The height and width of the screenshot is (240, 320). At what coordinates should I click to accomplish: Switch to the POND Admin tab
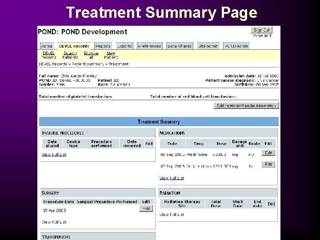point(236,46)
